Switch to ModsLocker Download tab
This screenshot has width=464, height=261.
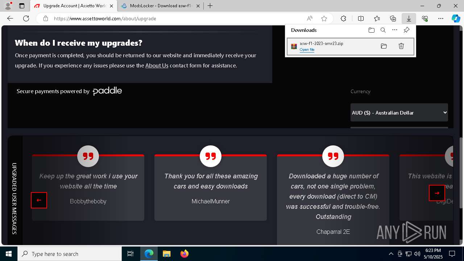tap(161, 6)
